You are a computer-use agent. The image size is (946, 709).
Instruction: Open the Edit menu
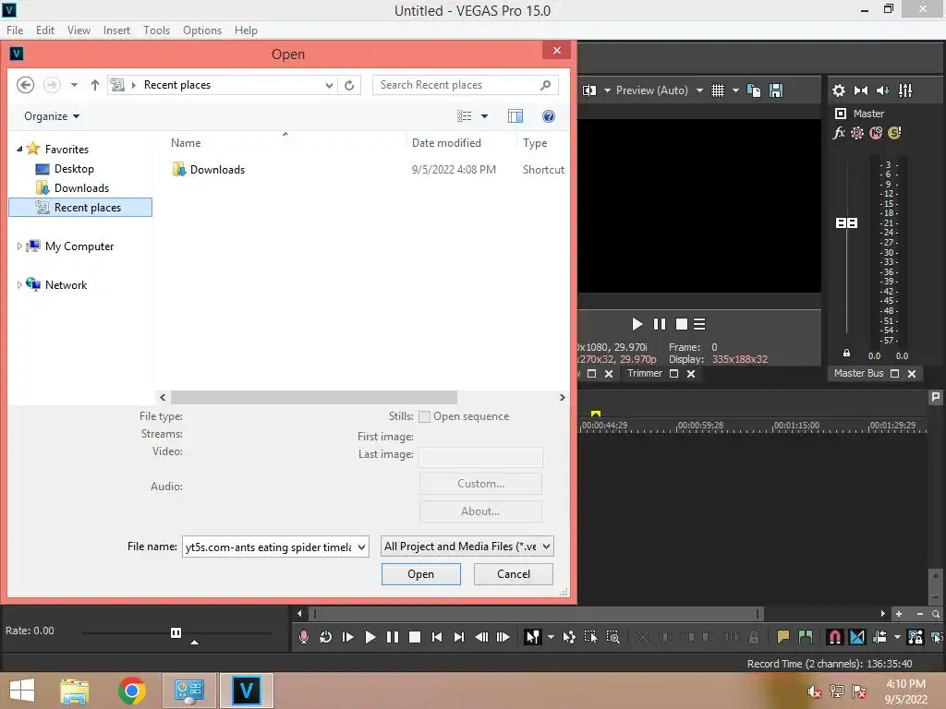pos(44,30)
